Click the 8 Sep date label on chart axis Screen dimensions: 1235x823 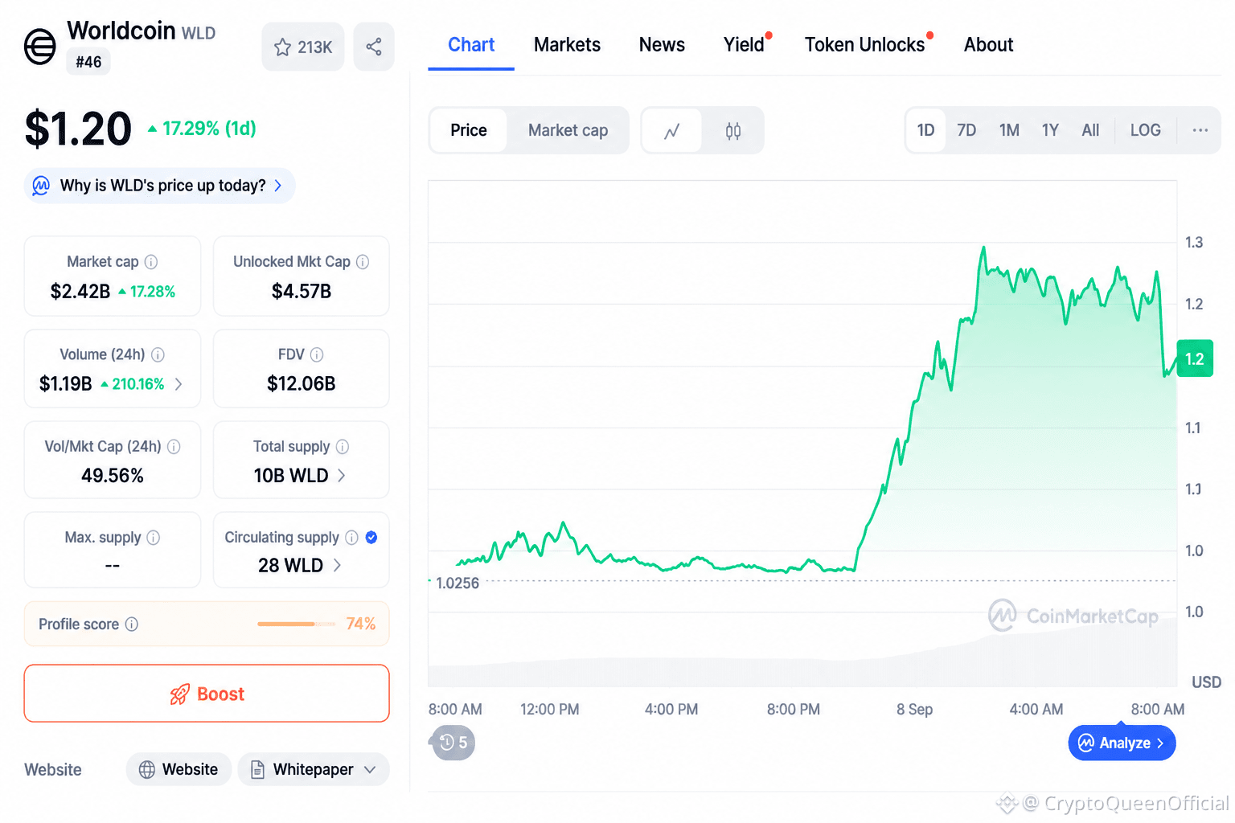point(915,710)
